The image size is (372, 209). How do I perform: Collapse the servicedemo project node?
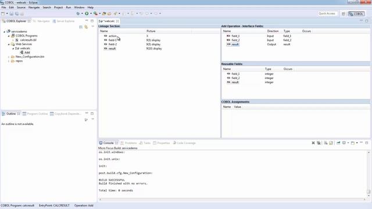pos(4,31)
